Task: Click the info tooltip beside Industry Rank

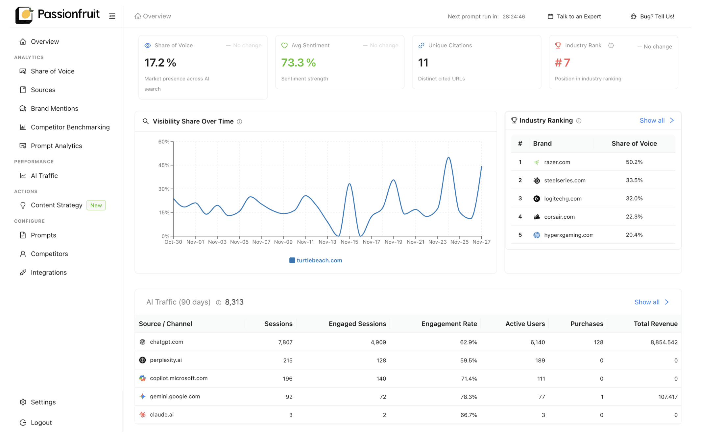Action: pos(611,45)
